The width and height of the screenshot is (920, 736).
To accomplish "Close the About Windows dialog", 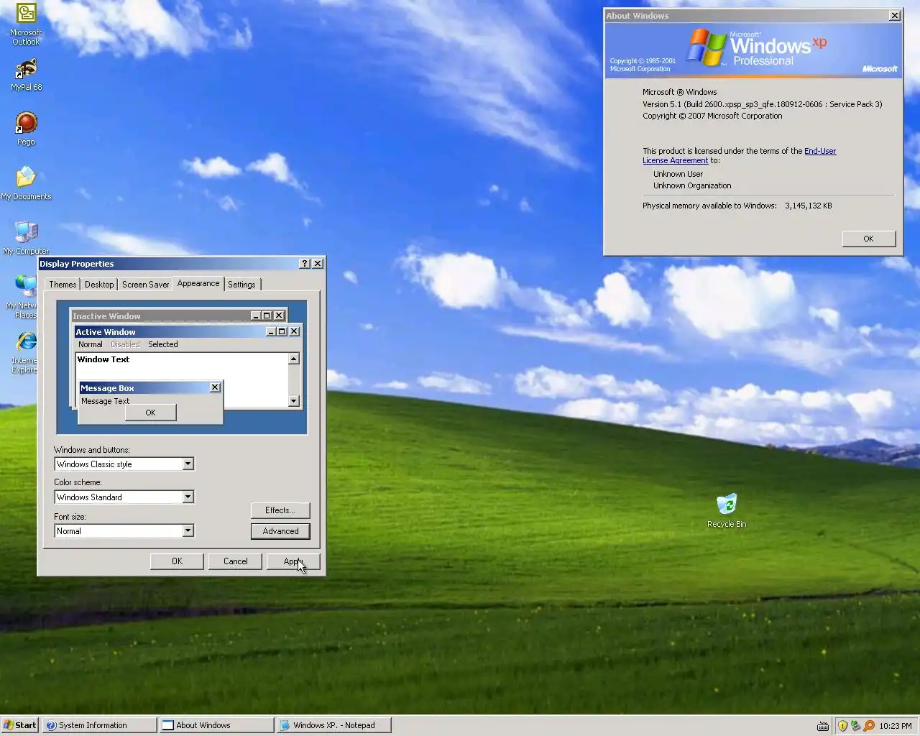I will (895, 15).
